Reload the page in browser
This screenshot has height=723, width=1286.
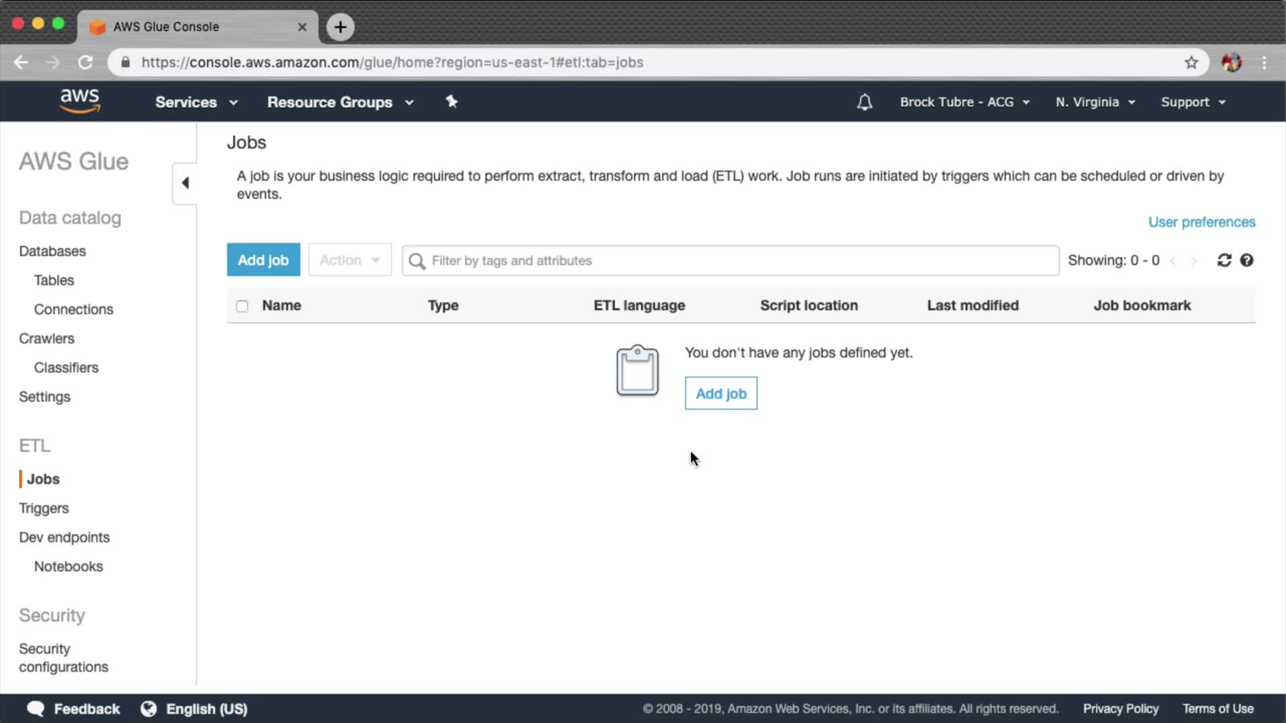click(x=85, y=62)
